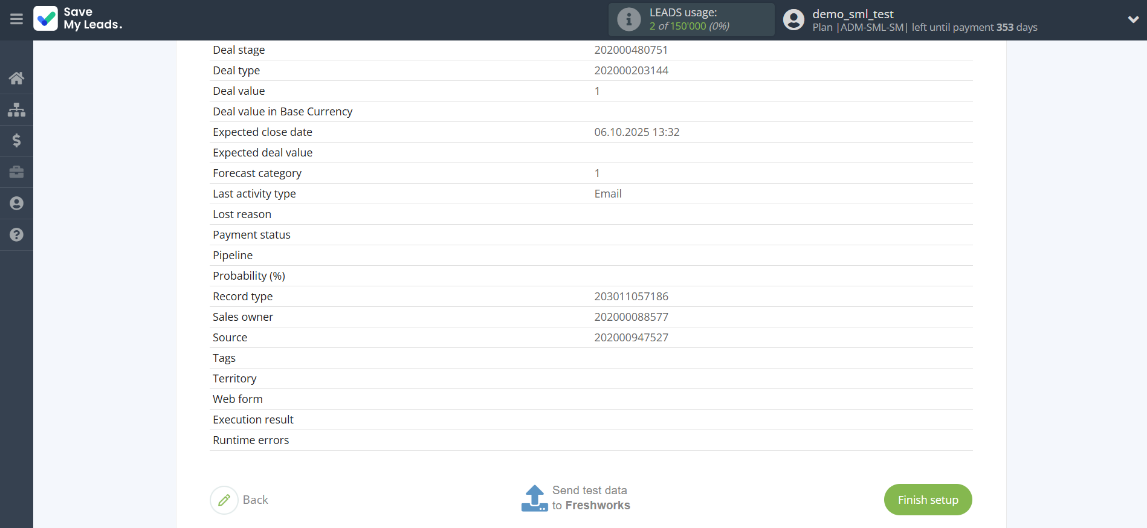Image resolution: width=1147 pixels, height=528 pixels.
Task: Click the LEADS usage info icon
Action: [x=628, y=19]
